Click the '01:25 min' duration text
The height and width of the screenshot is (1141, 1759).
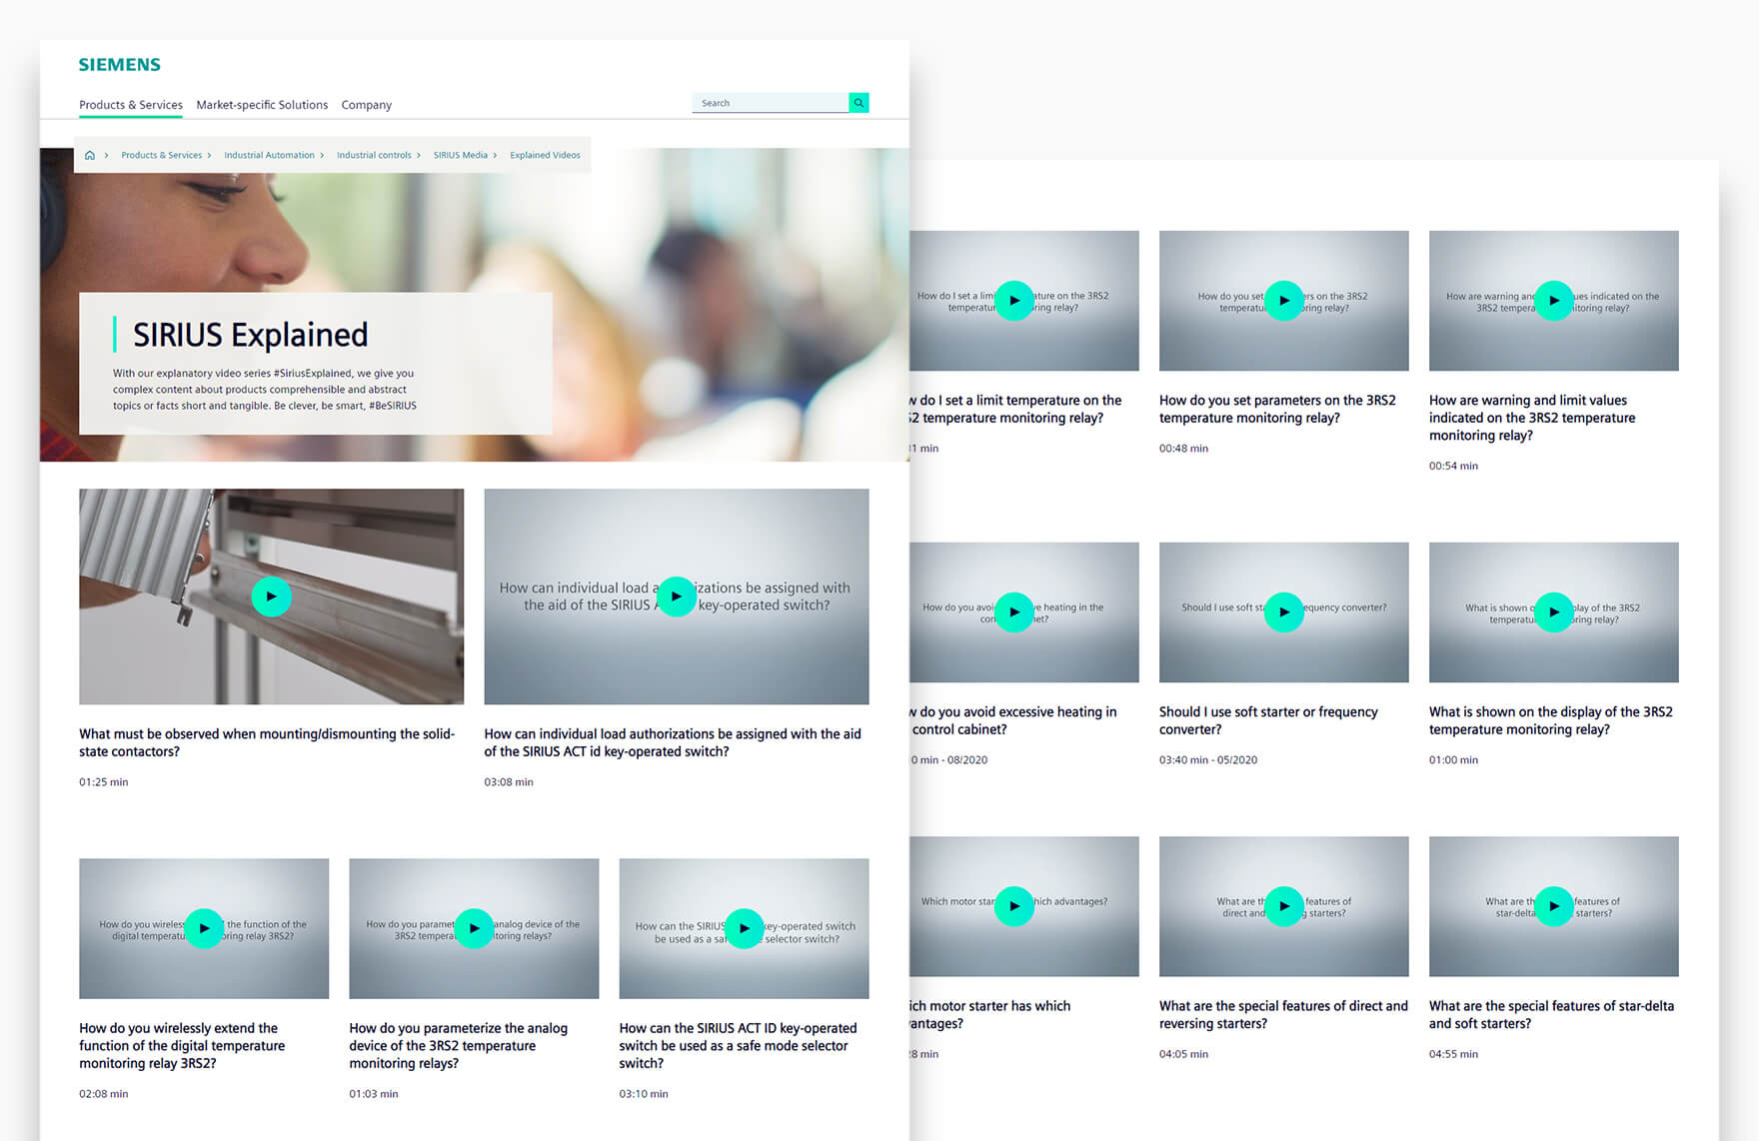click(104, 782)
